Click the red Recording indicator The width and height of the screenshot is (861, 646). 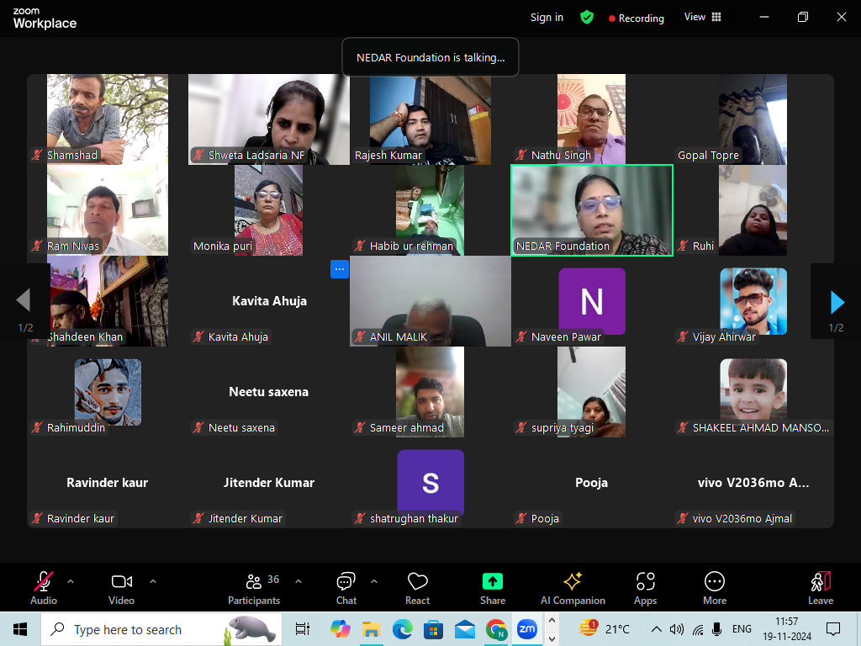coord(636,19)
